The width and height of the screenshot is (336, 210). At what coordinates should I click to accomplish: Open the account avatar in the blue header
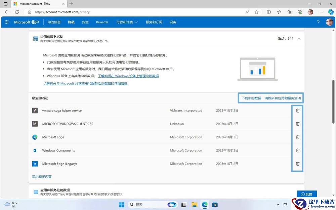point(329,22)
